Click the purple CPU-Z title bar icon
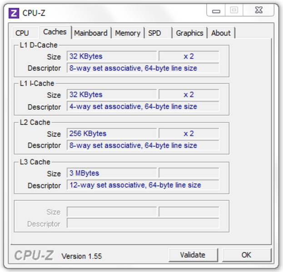 [x=14, y=13]
